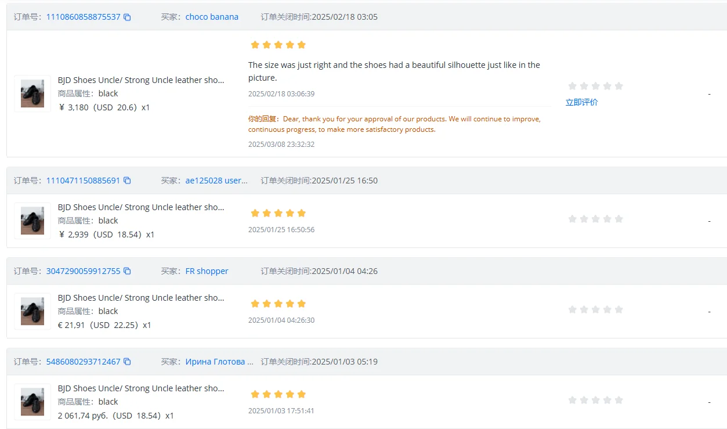
Task: Open buyer ae125028 user profile
Action: [216, 181]
